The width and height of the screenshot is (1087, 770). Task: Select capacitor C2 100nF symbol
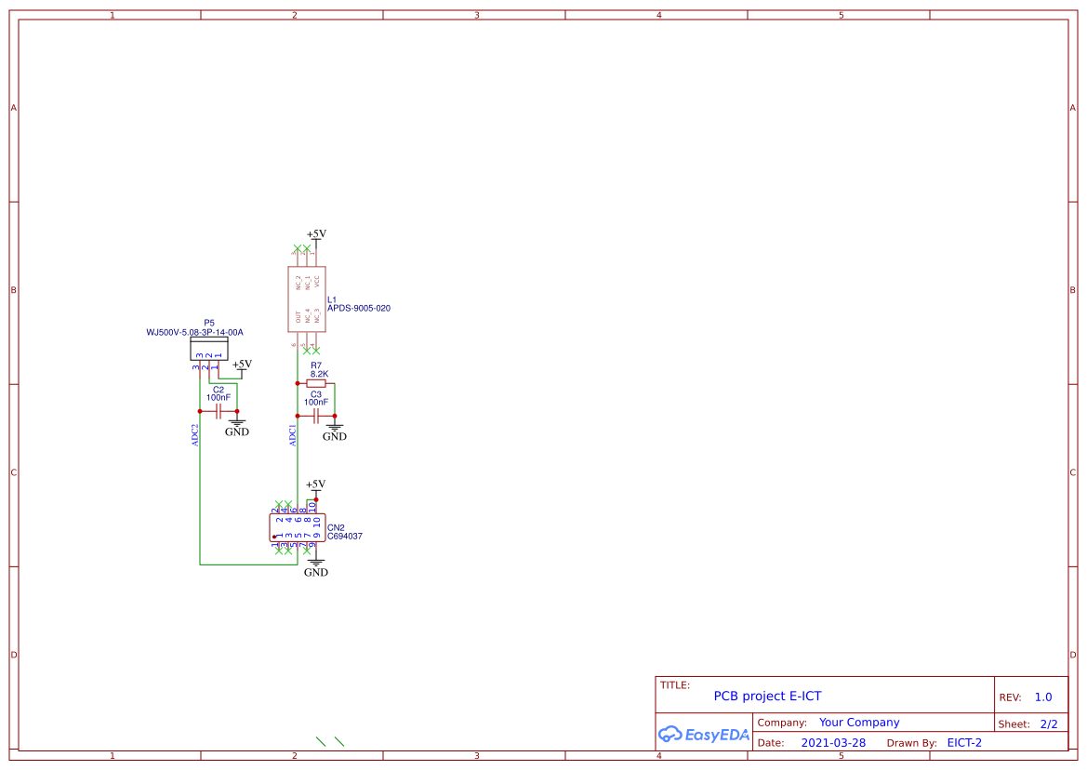tap(220, 409)
